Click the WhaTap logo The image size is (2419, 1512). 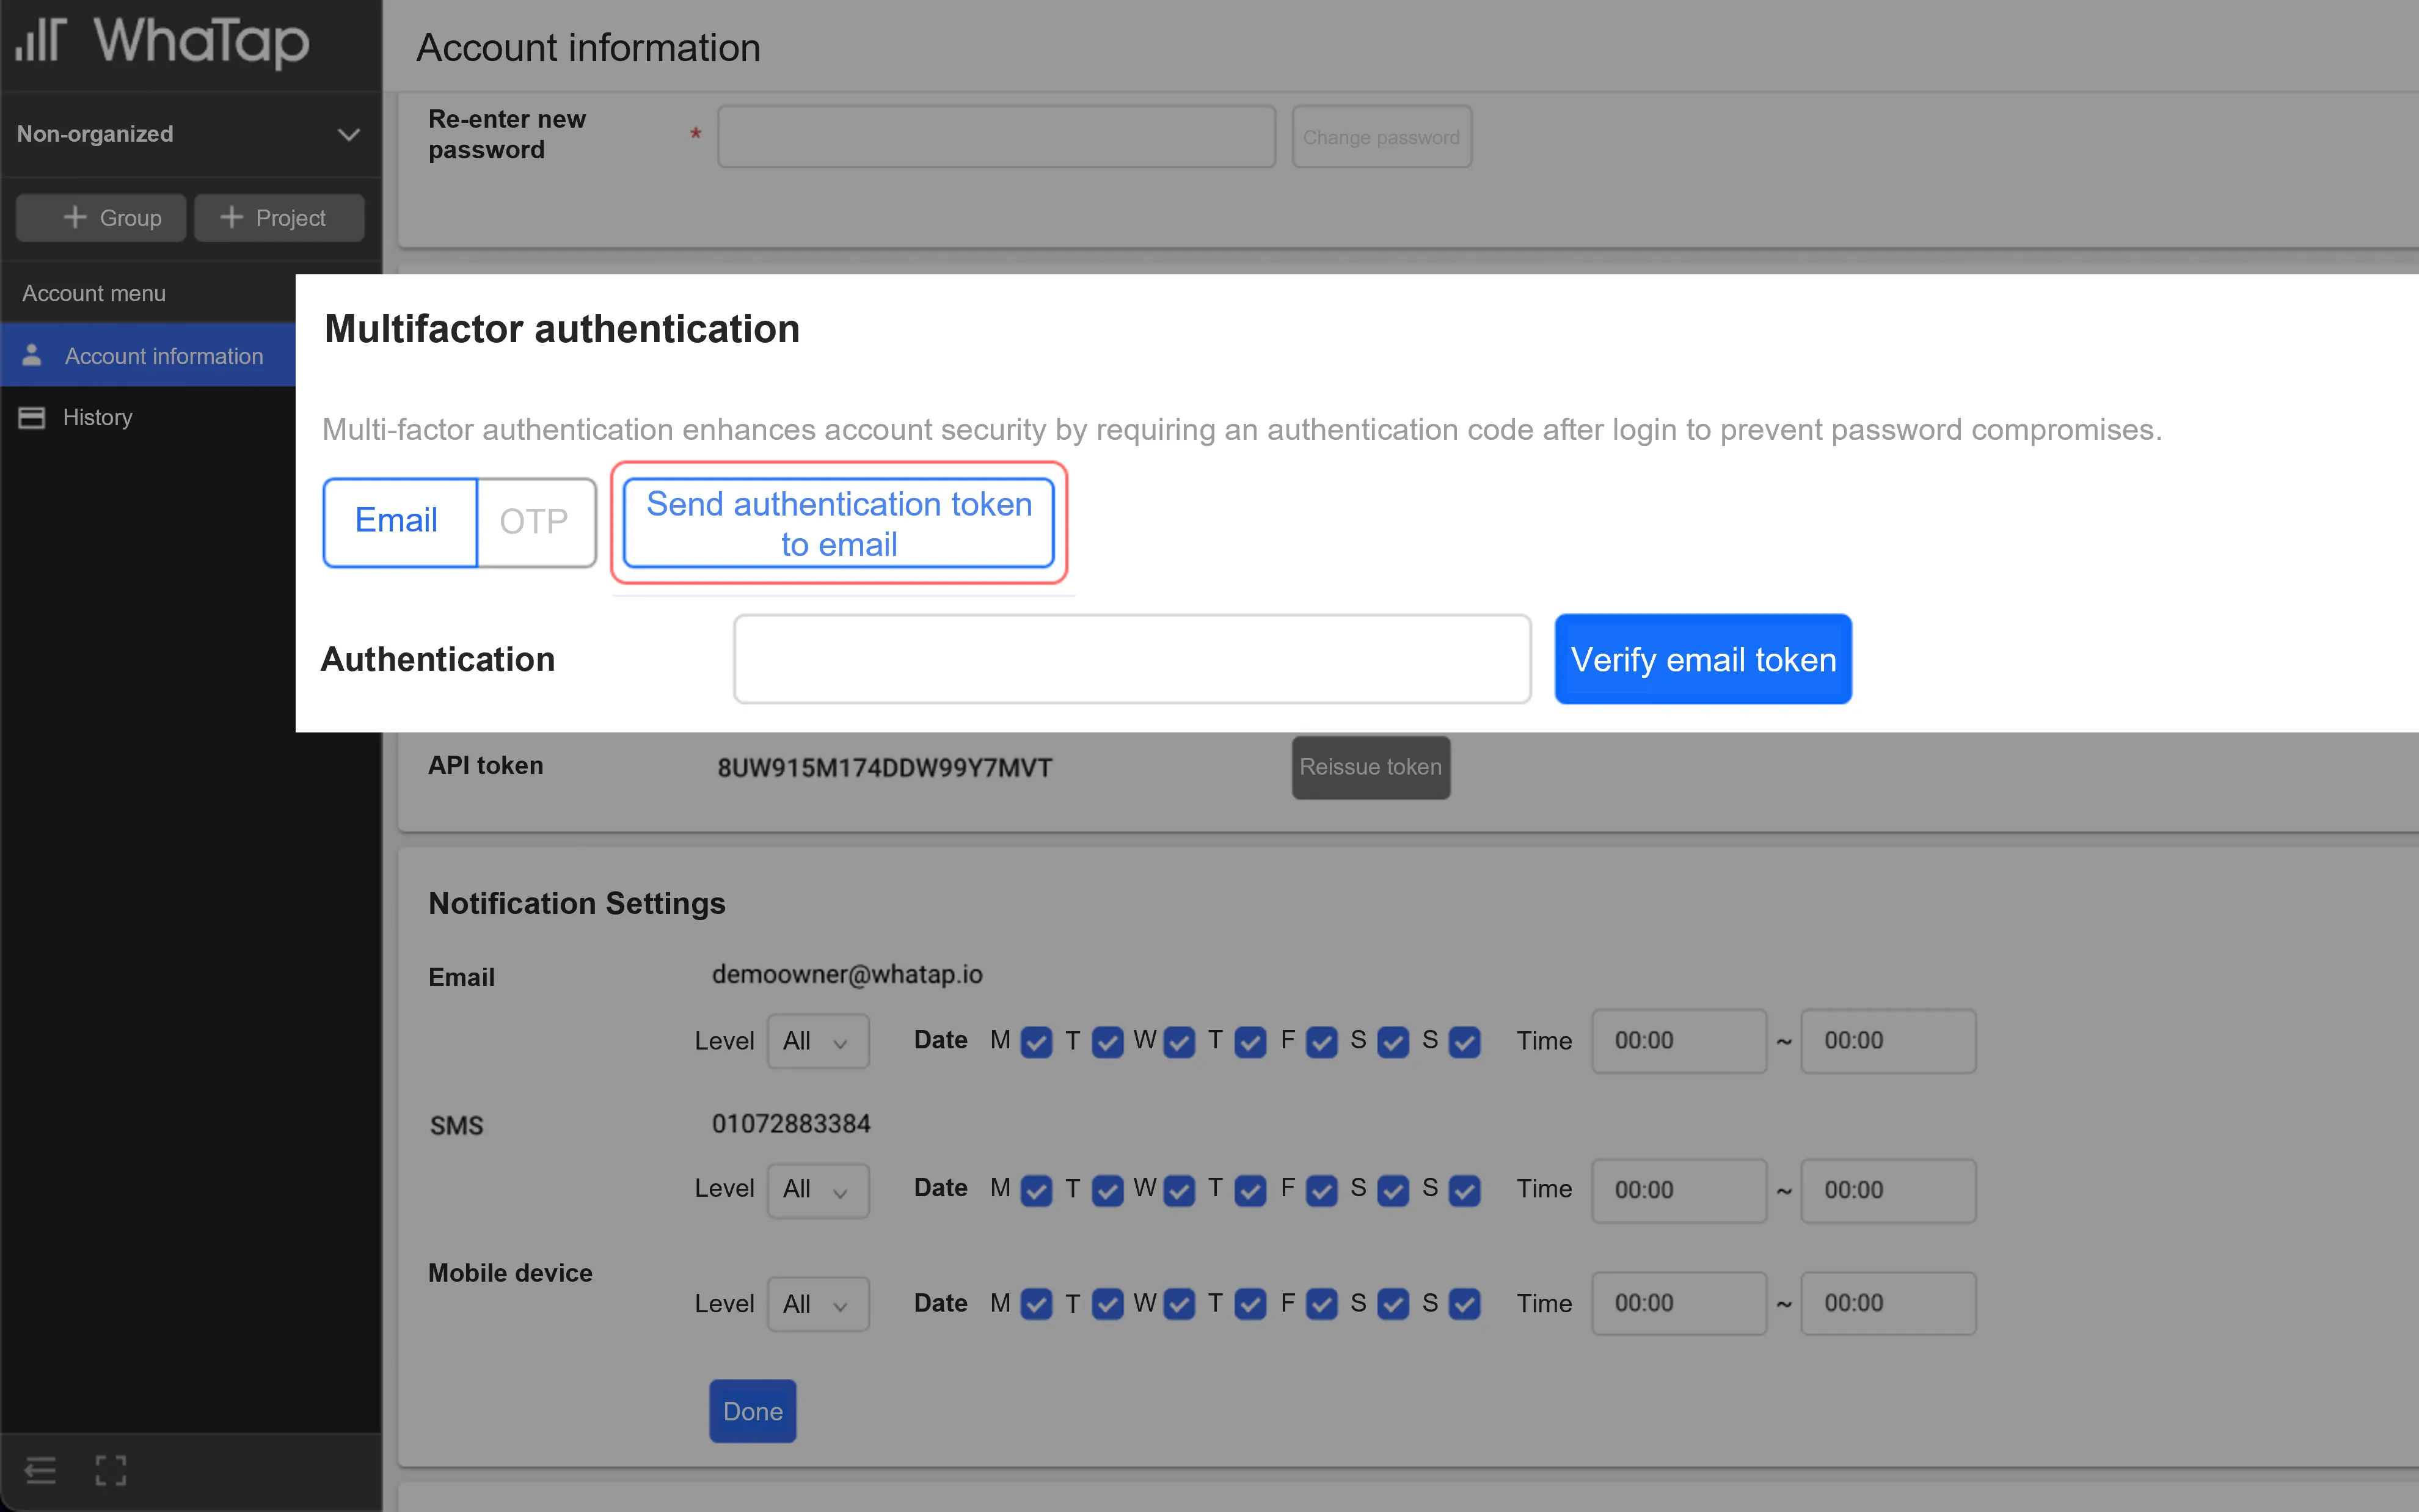[162, 42]
